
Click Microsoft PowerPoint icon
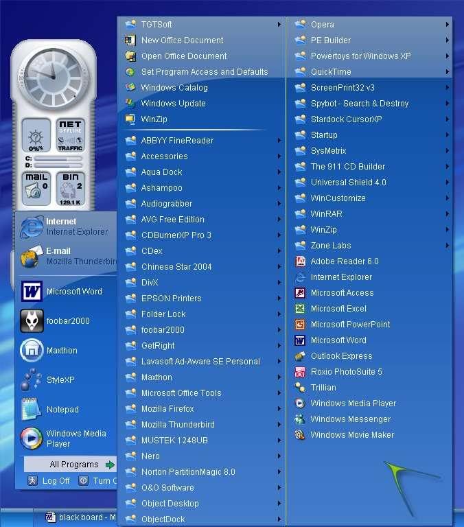(300, 325)
